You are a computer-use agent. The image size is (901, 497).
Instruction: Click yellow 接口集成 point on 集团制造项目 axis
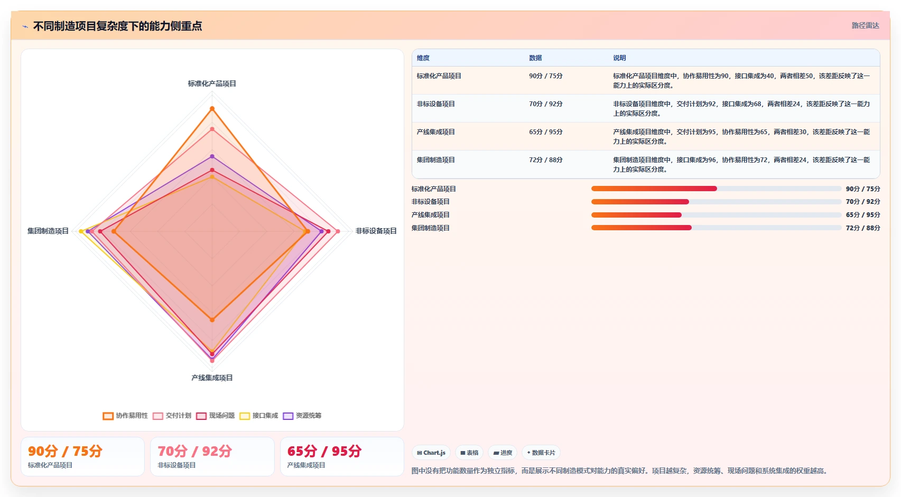pyautogui.click(x=81, y=231)
